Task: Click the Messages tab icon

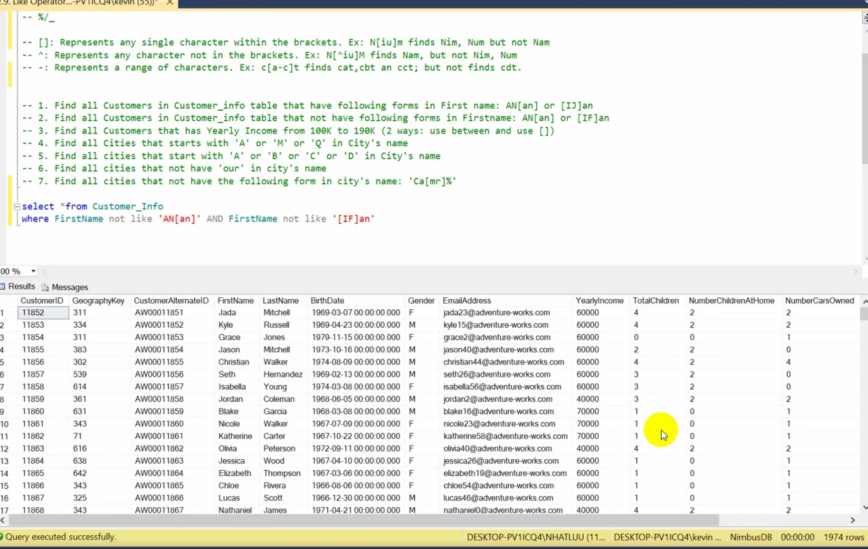Action: click(45, 287)
